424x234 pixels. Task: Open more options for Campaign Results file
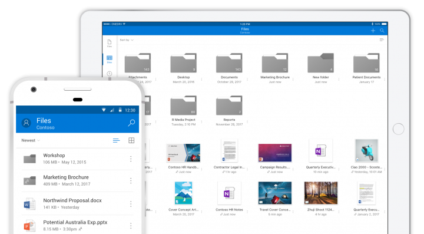[293, 169]
